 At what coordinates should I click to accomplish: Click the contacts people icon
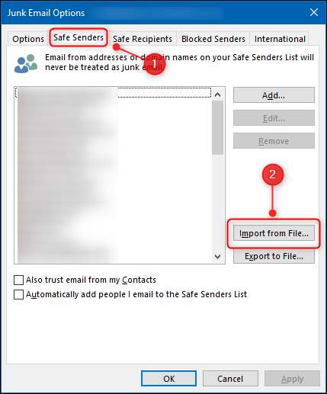[x=26, y=63]
